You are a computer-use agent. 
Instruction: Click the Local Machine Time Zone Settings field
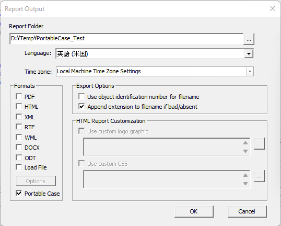click(x=151, y=72)
